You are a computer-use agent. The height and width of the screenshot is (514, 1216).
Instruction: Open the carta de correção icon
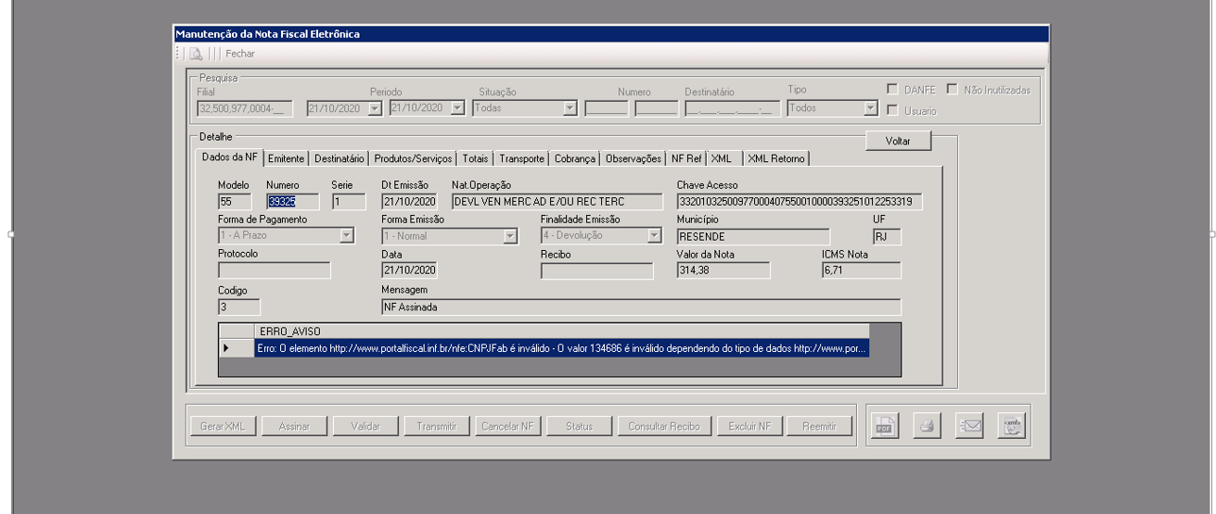pyautogui.click(x=1011, y=426)
